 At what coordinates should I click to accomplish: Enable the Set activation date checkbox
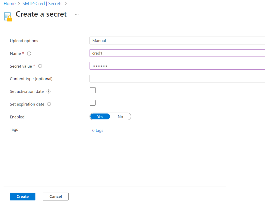pyautogui.click(x=92, y=90)
